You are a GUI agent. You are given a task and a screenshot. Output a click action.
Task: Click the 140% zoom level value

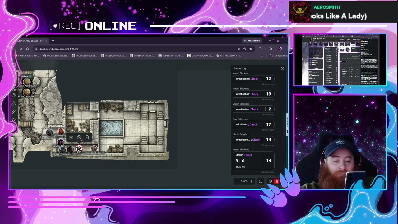click(244, 181)
